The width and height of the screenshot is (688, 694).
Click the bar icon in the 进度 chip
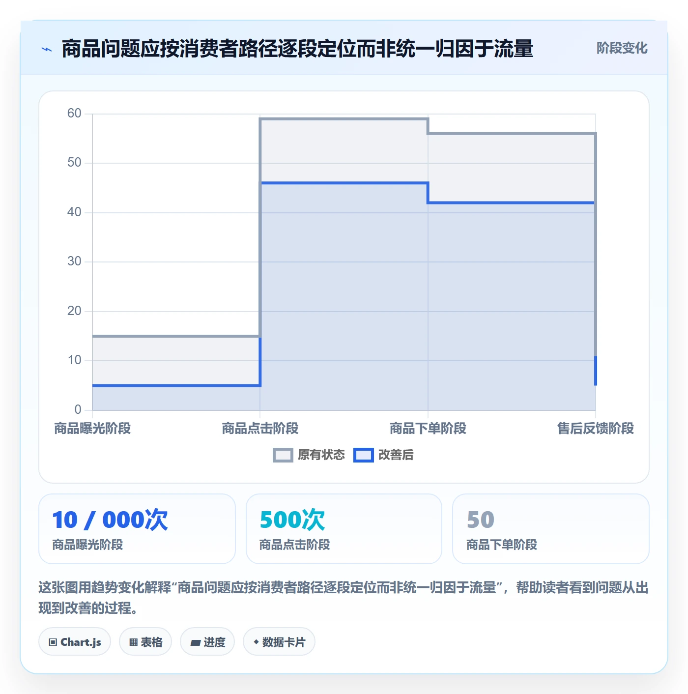(196, 642)
